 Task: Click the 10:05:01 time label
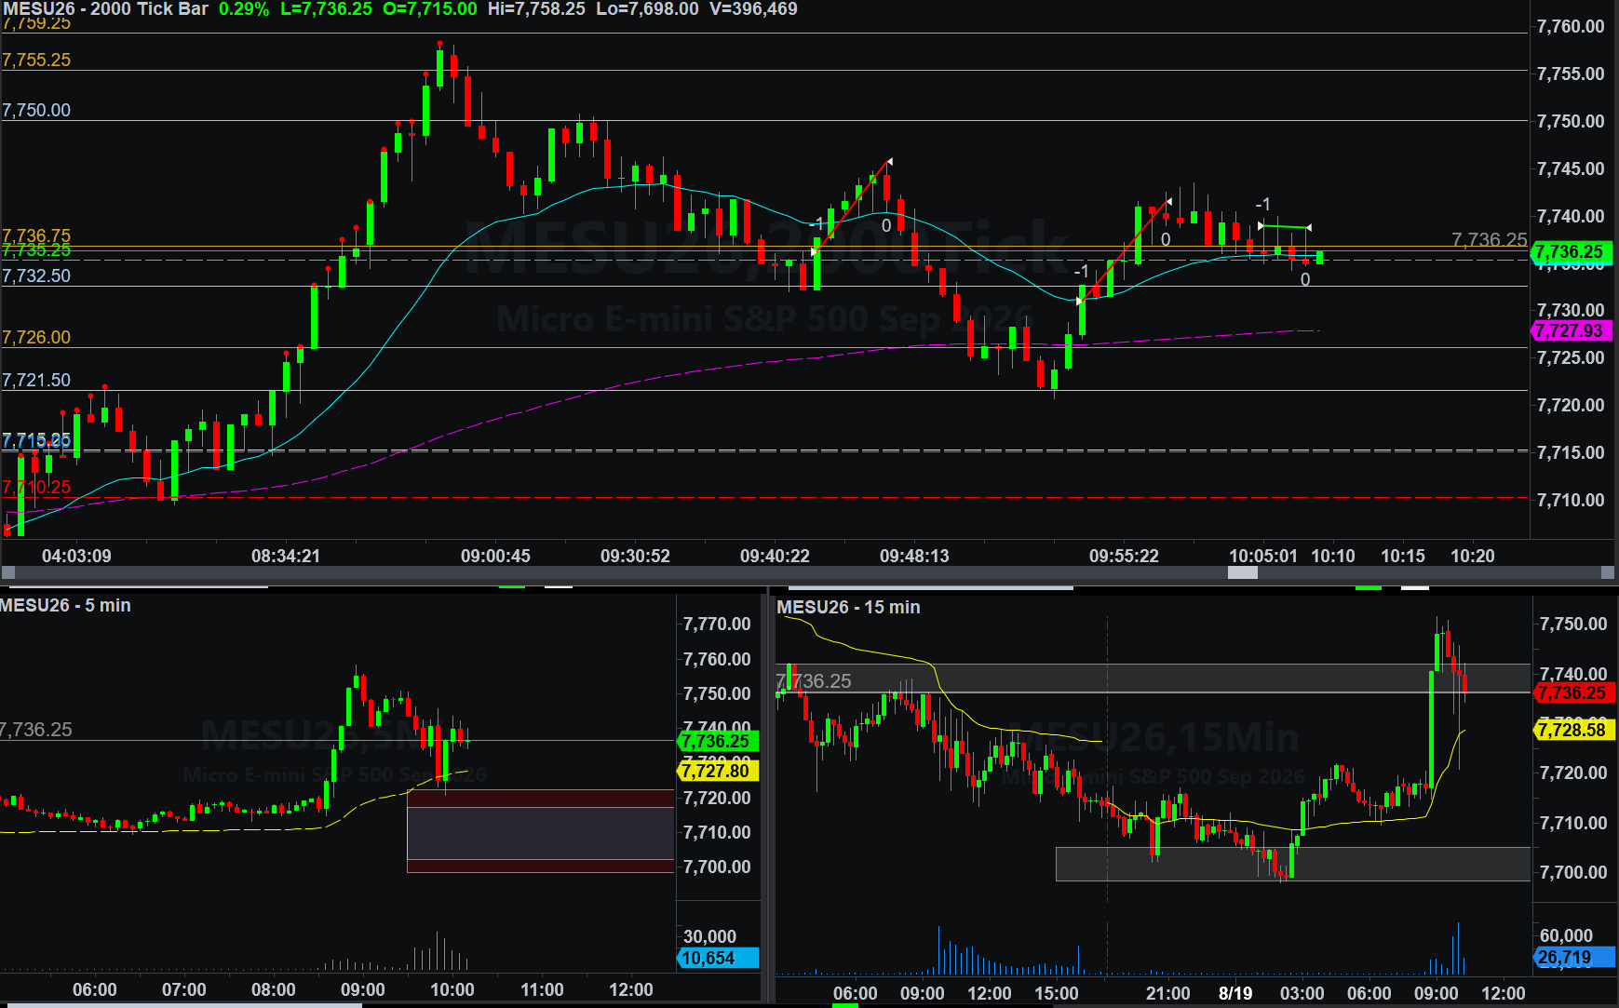pos(1263,556)
